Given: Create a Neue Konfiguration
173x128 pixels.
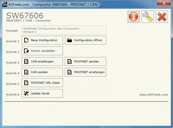Looking at the screenshot, I should (42, 40).
